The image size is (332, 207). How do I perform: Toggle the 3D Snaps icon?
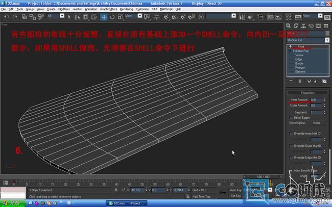click(167, 17)
